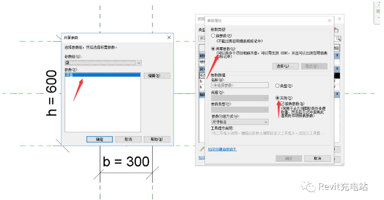Collapse the first parameter group chevron in 族类型 window

point(337,56)
